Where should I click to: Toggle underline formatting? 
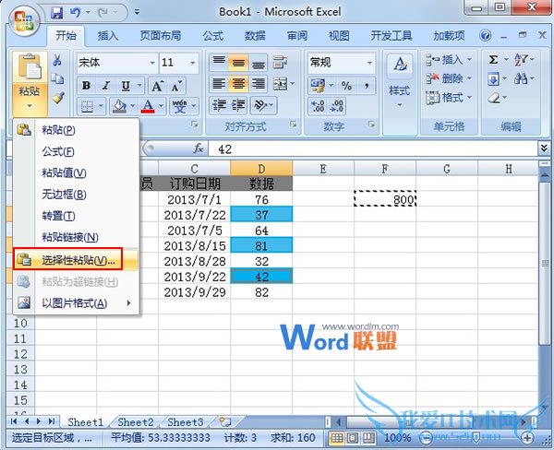pos(126,86)
